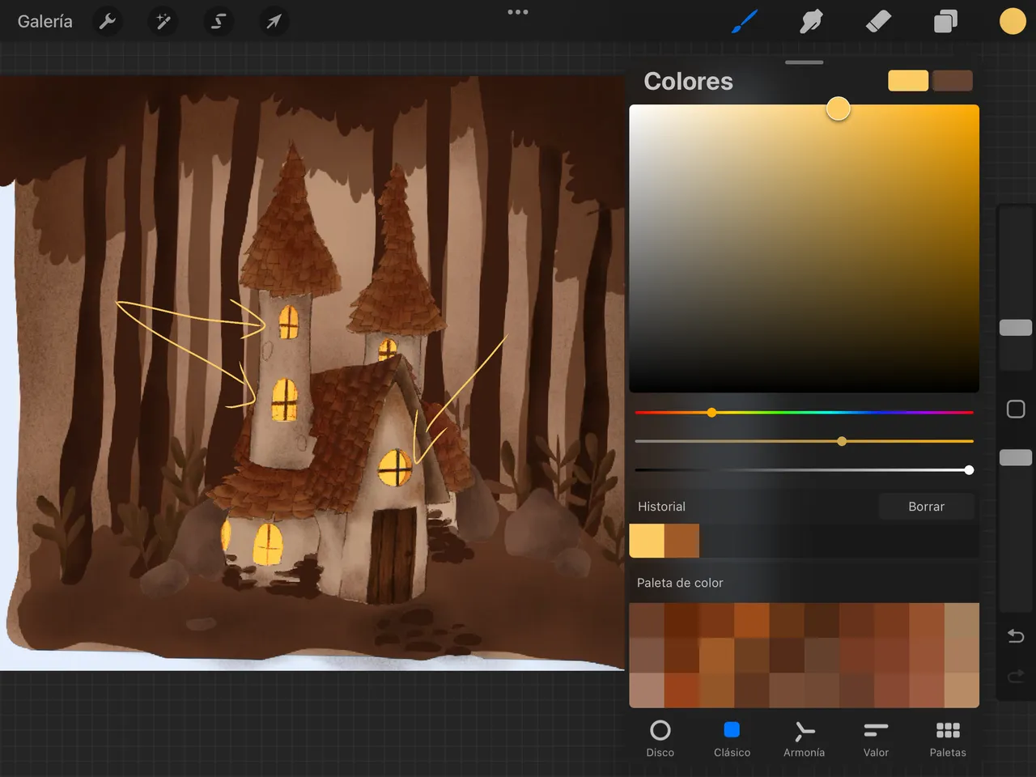Viewport: 1036px width, 777px height.
Task: Undo the last action
Action: (1016, 636)
